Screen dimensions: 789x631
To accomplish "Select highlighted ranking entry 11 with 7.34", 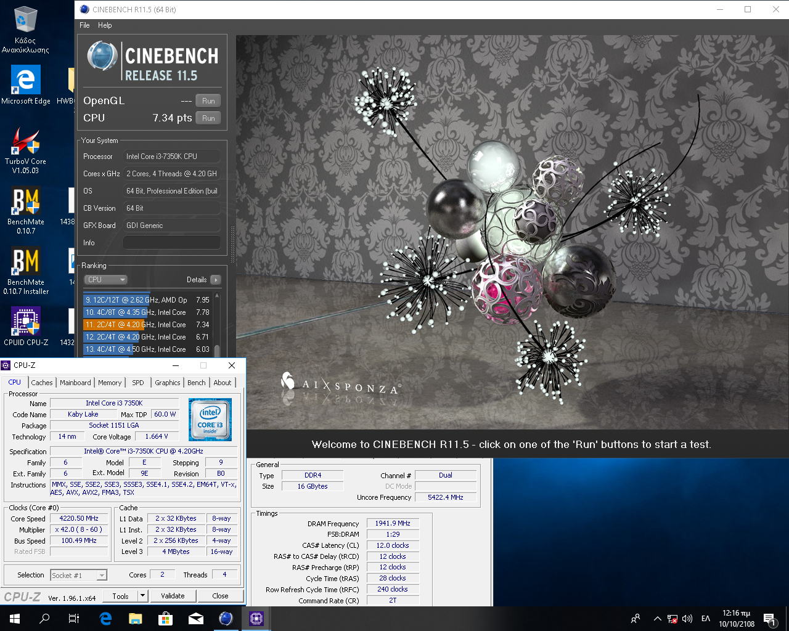I will (x=147, y=325).
